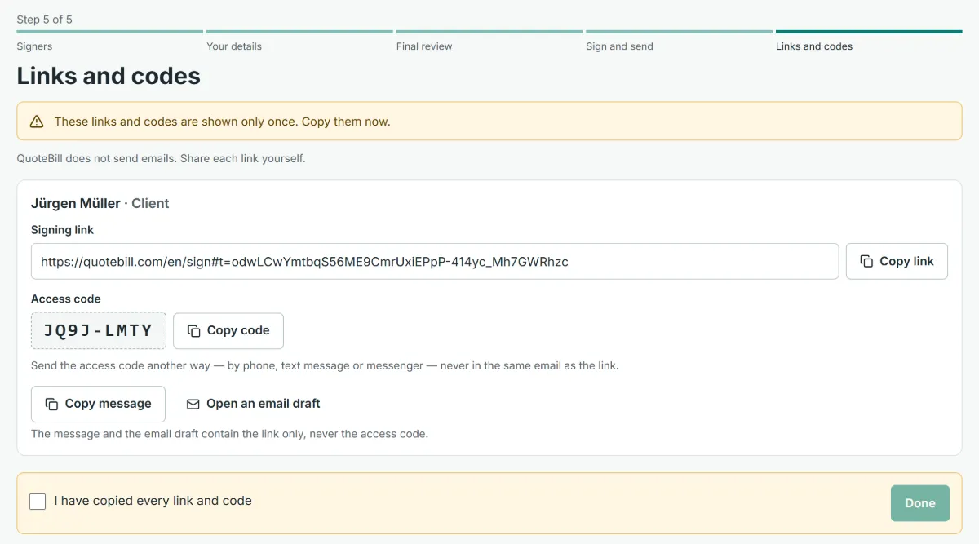Go to the Final review step
Viewport: 979px width, 544px height.
pyautogui.click(x=489, y=41)
